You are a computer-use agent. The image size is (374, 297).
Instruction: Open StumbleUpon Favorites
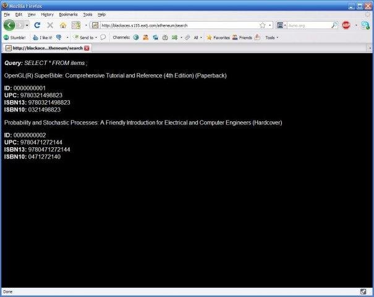click(x=218, y=38)
